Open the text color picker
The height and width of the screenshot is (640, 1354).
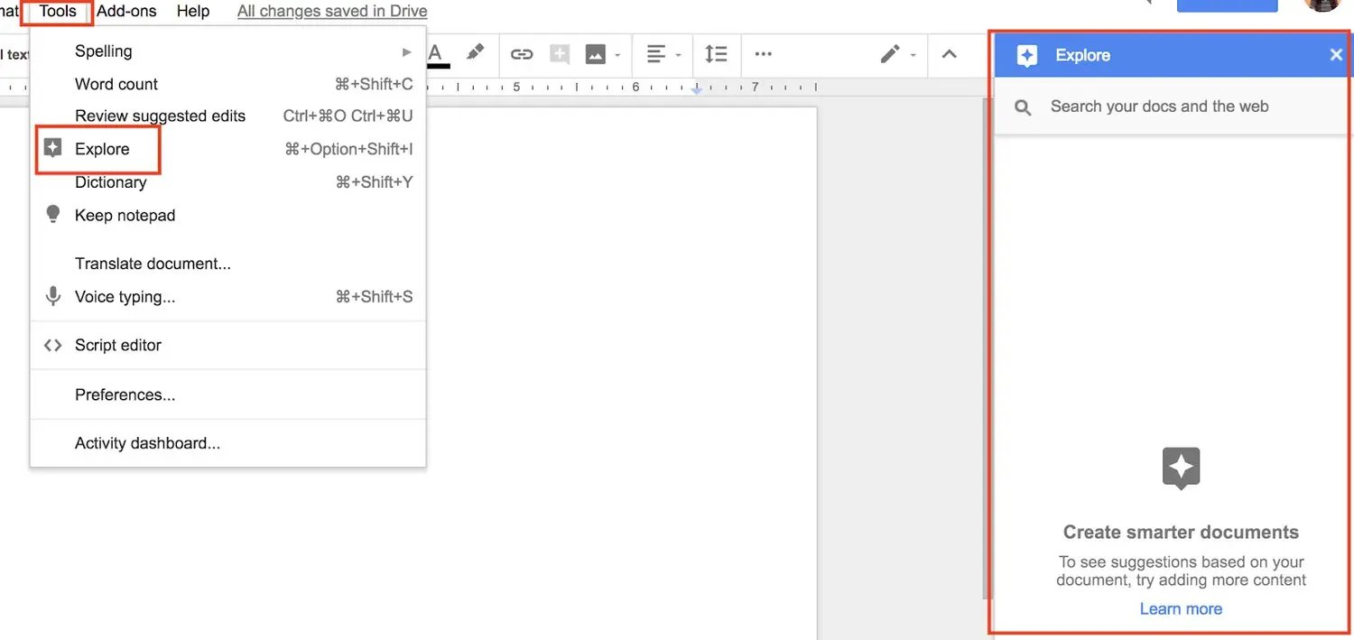click(436, 54)
